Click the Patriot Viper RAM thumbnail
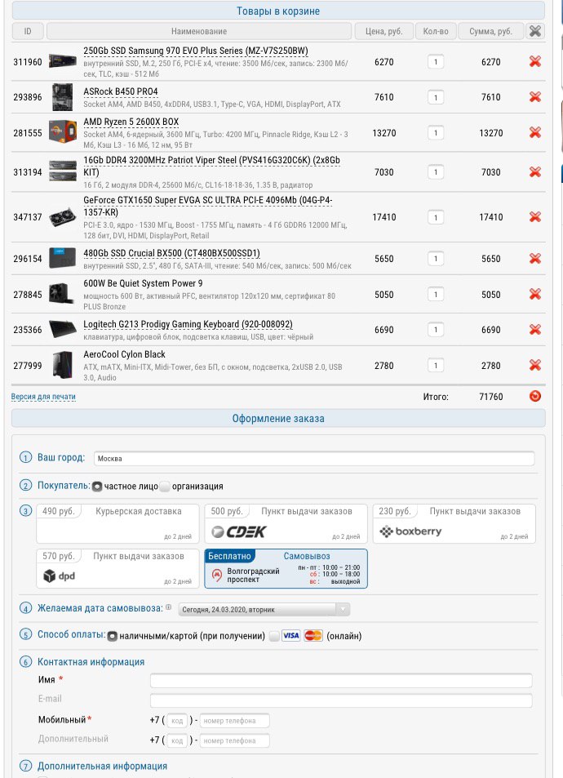 tap(63, 171)
